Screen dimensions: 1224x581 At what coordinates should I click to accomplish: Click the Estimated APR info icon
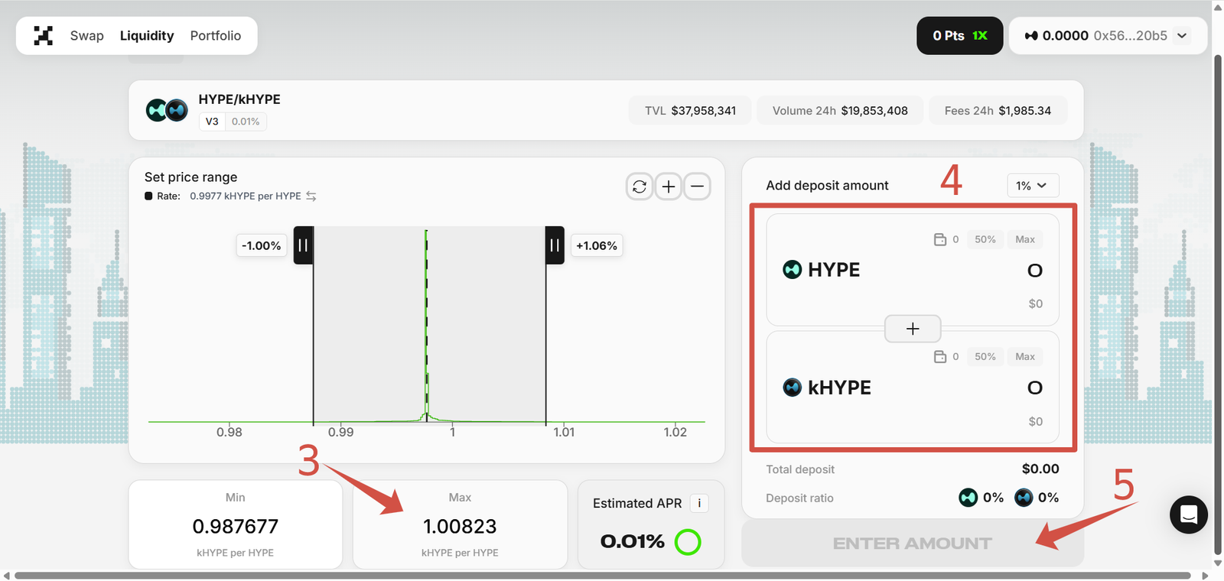[699, 503]
